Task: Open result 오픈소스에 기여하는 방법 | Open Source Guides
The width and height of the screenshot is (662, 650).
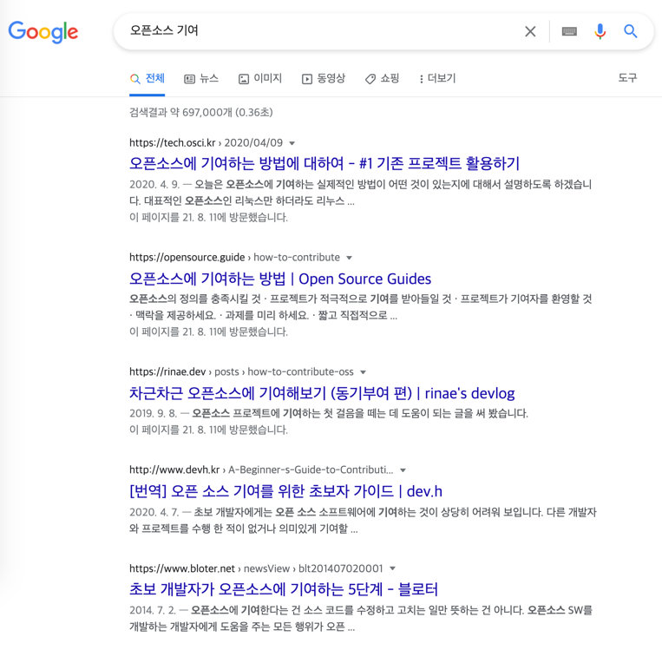Action: point(280,279)
